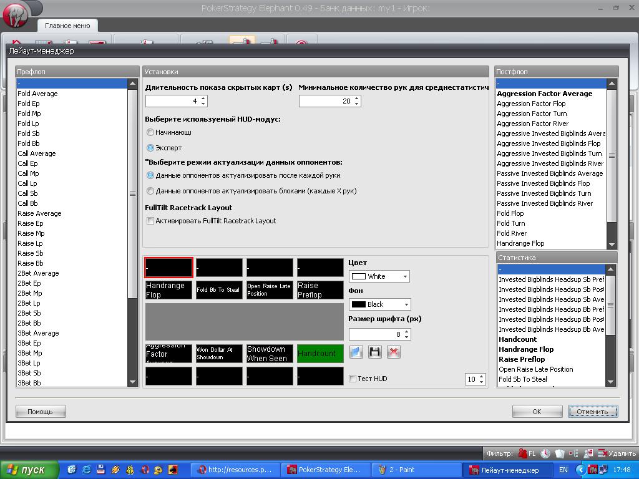Select the Won Dollar At Showdown HUD cell

[x=219, y=354]
